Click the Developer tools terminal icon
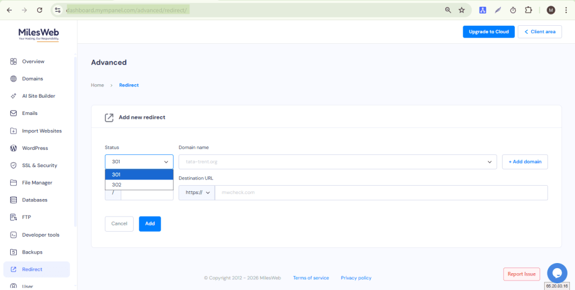Screen dimensions: 575x290 point(13,234)
